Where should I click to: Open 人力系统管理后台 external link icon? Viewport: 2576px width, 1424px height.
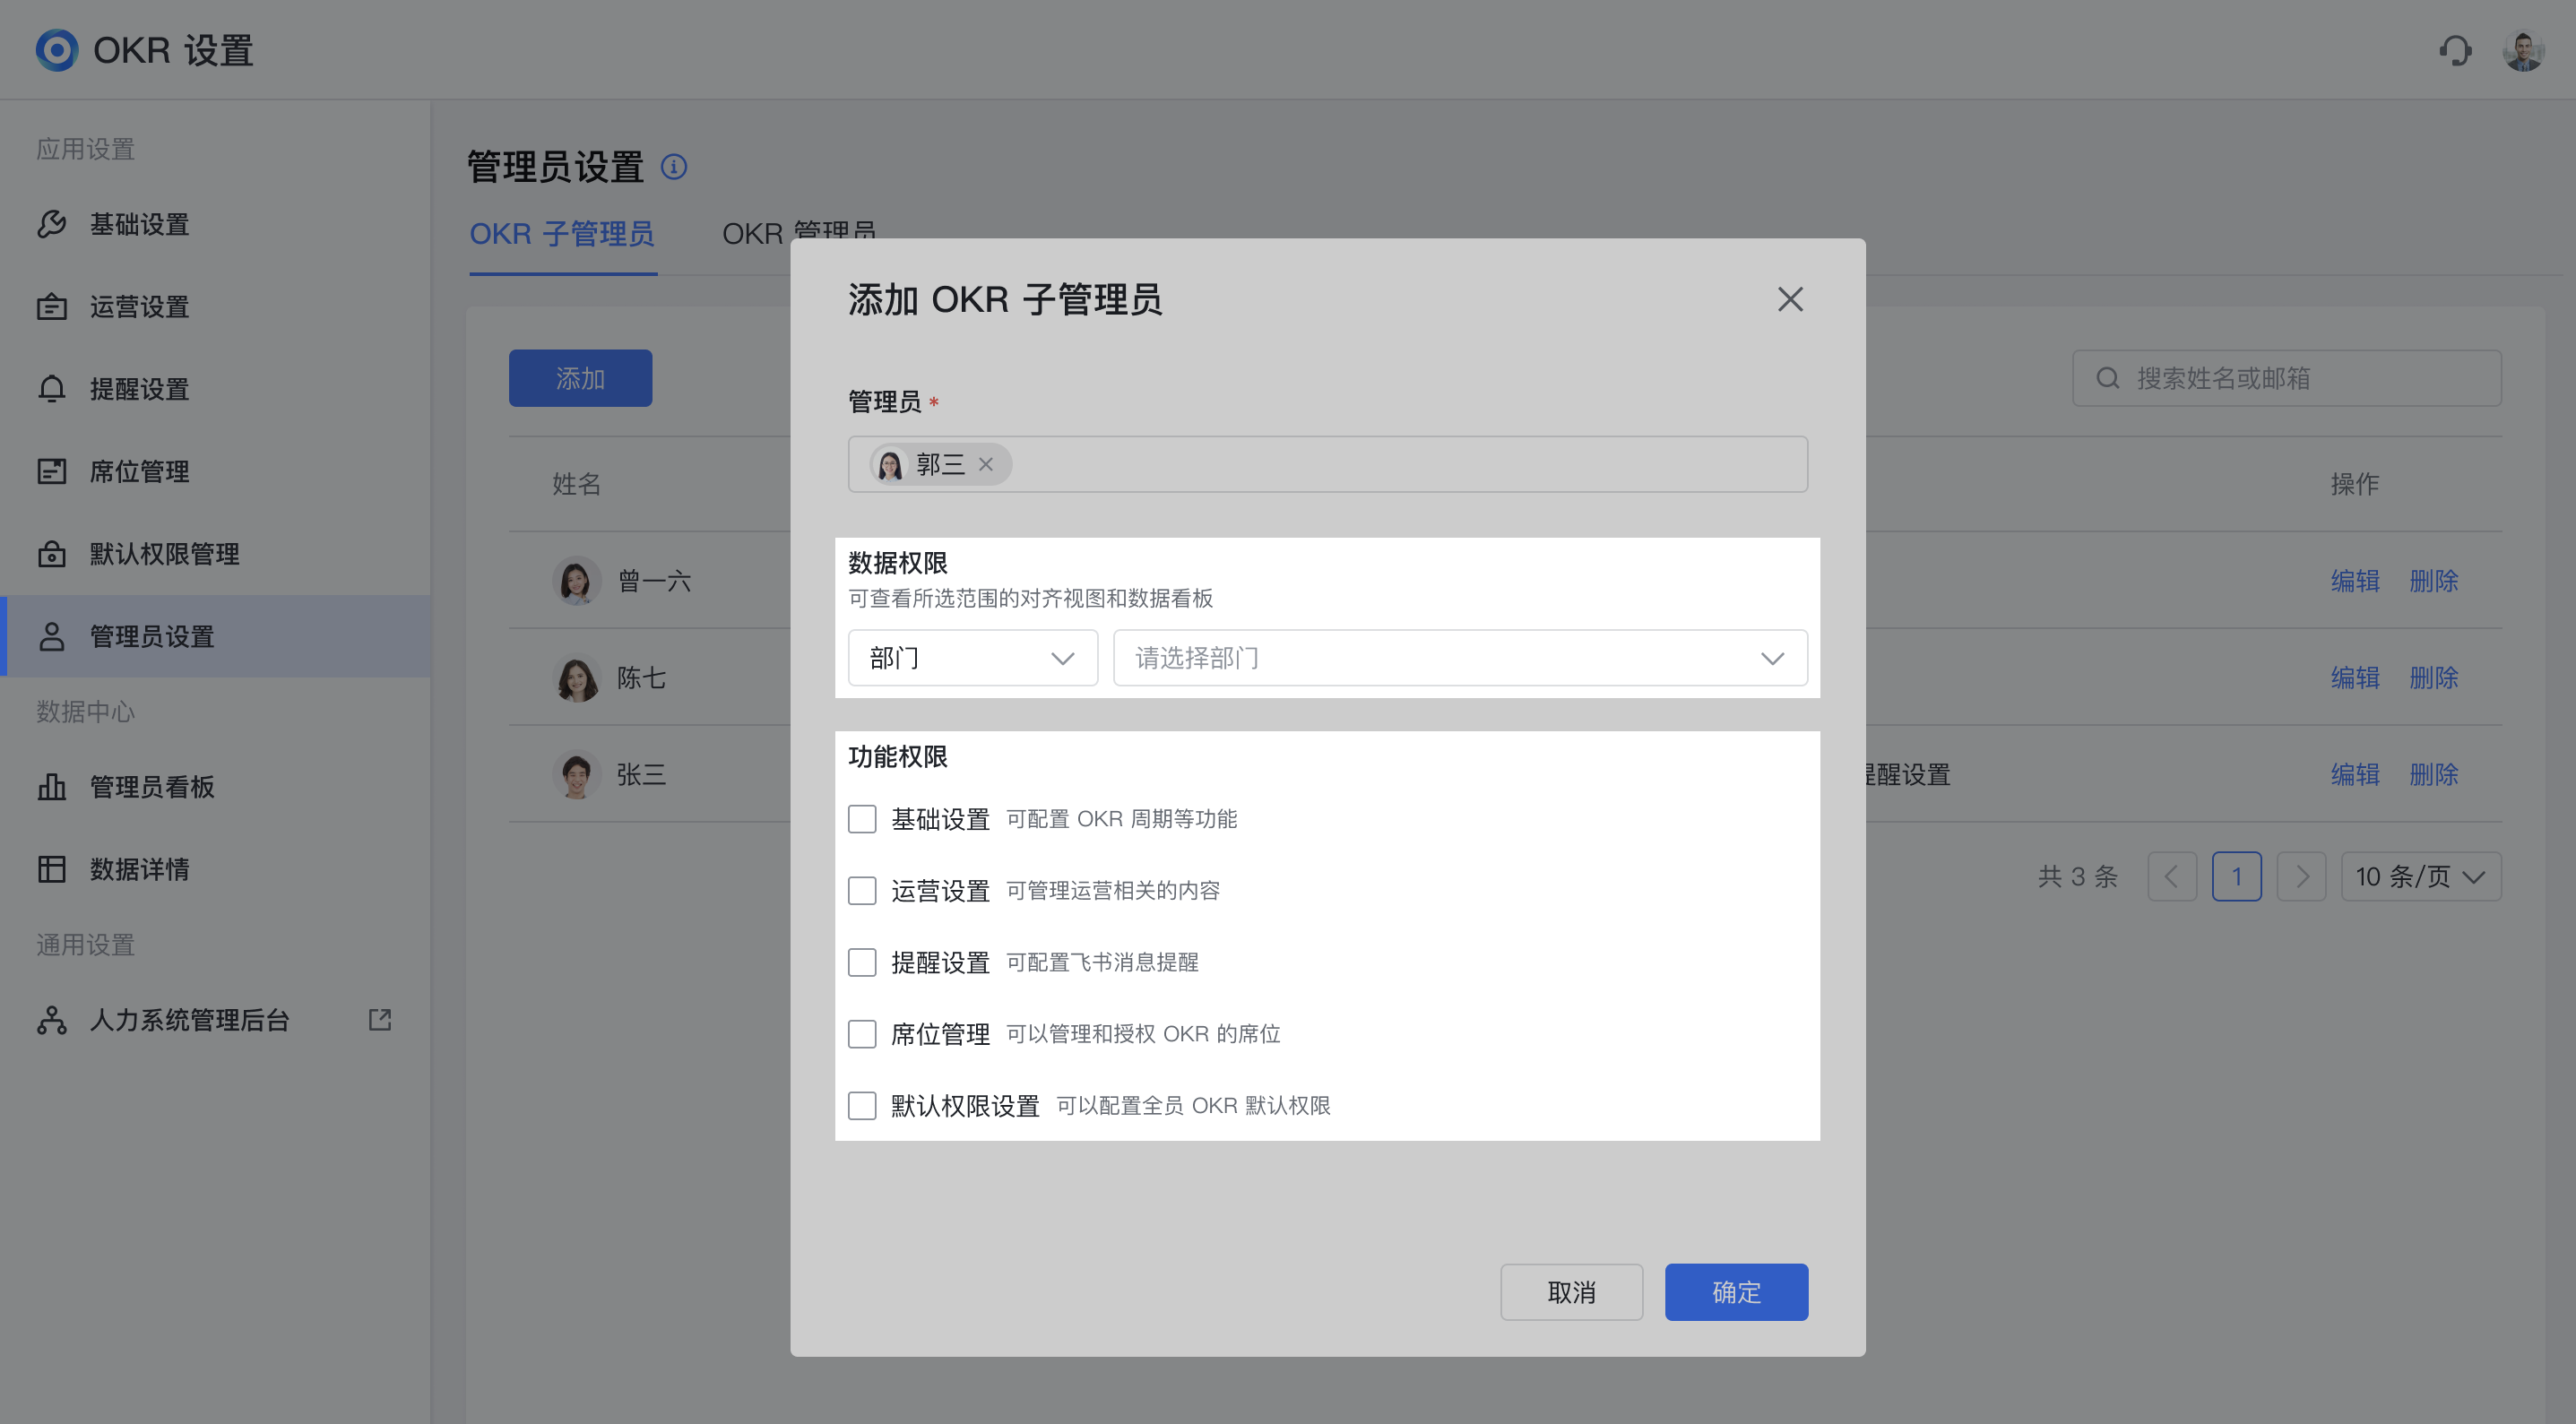(379, 1019)
